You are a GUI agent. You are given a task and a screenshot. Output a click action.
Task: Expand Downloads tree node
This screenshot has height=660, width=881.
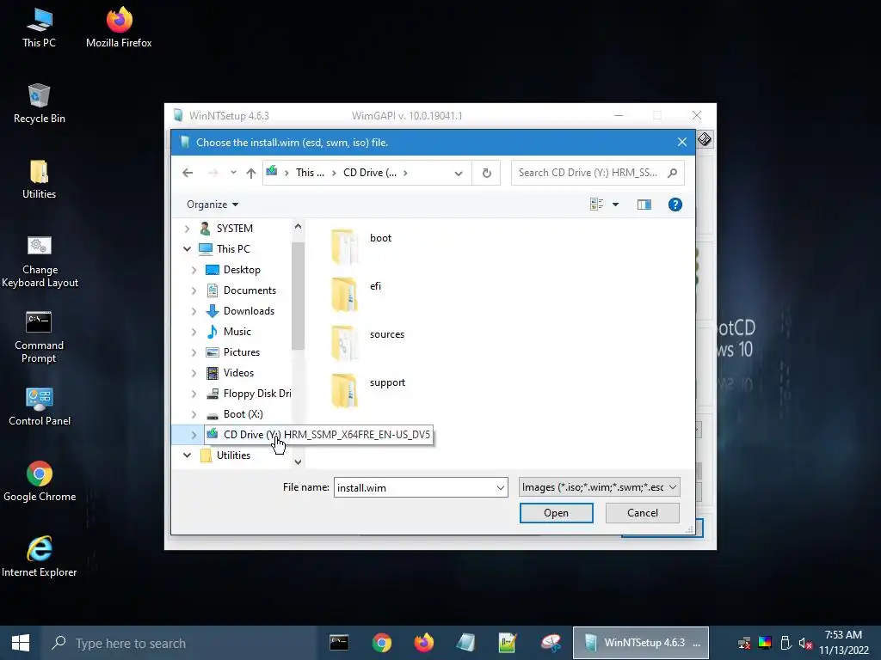(194, 311)
